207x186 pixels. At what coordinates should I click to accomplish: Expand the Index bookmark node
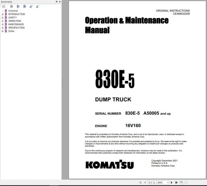(2, 31)
